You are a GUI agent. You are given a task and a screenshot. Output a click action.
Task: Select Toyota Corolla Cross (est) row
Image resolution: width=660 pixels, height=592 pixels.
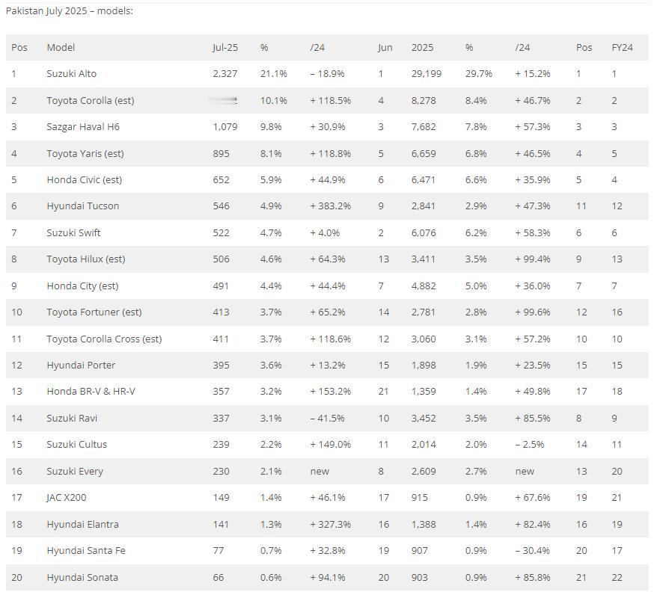point(327,339)
